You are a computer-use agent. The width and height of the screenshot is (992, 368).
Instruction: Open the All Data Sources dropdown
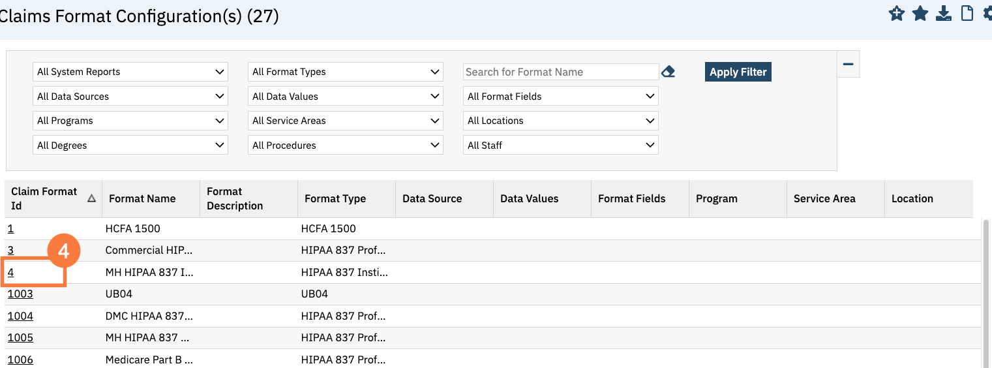pyautogui.click(x=130, y=97)
